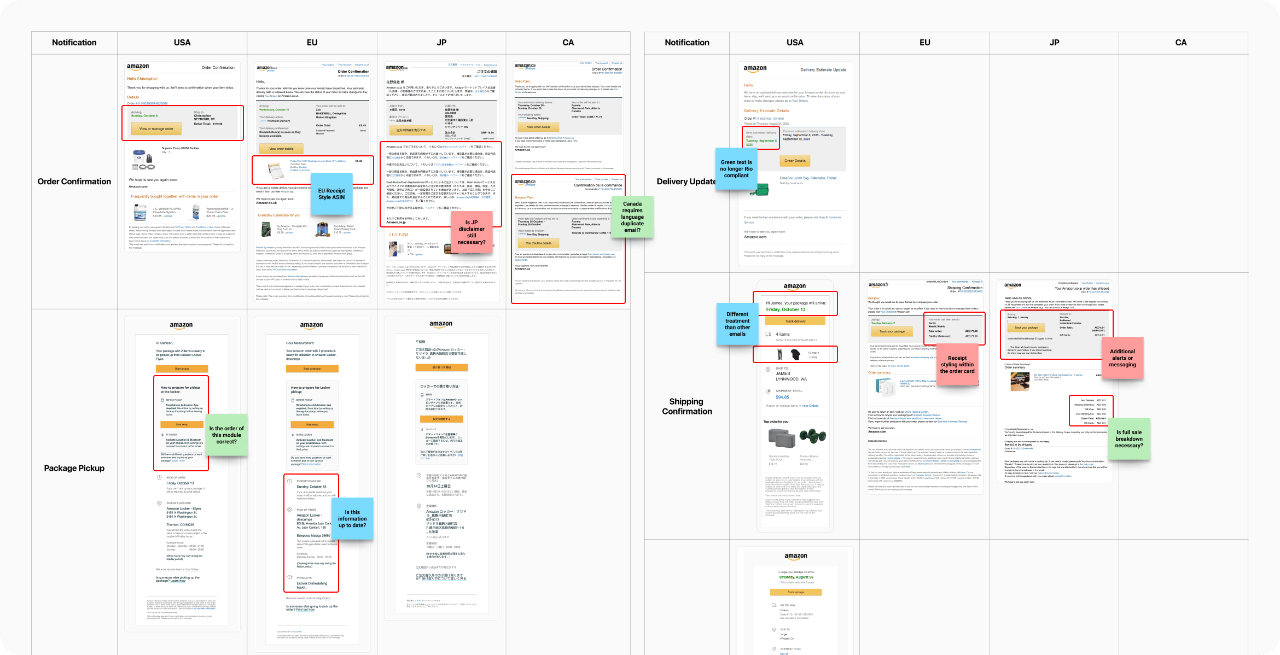Select the green dumbbells product image
1280x655 pixels.
812,436
